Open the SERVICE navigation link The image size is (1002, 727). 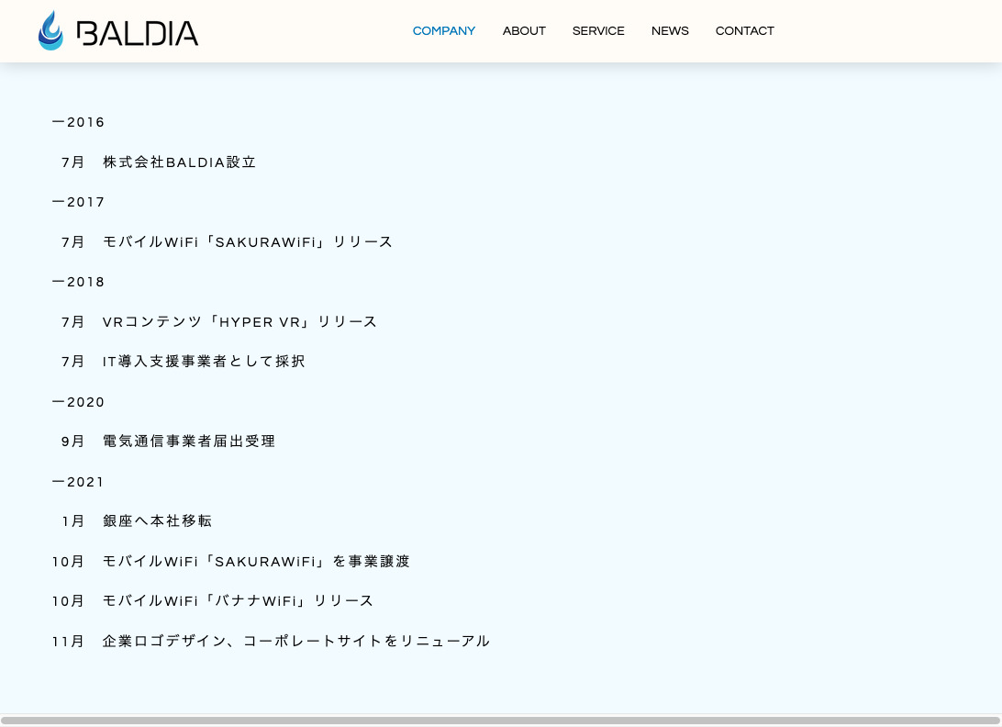[x=598, y=30]
